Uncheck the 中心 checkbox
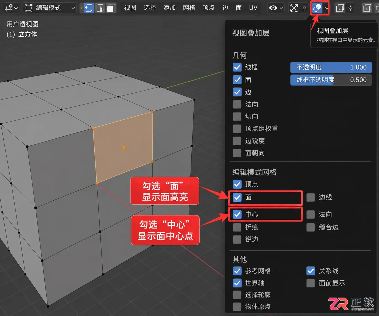Screen dimensions: 379x316 click(237, 214)
